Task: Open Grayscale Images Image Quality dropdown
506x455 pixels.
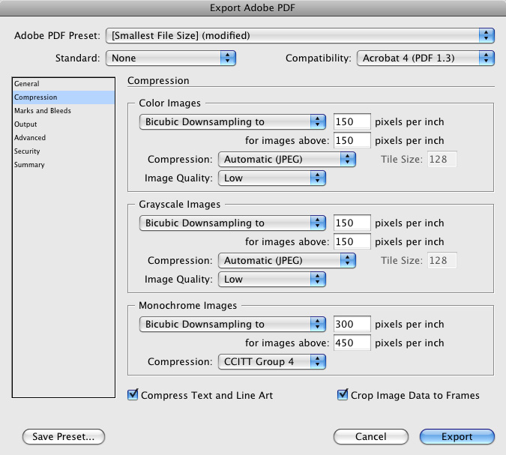Action: click(x=272, y=279)
